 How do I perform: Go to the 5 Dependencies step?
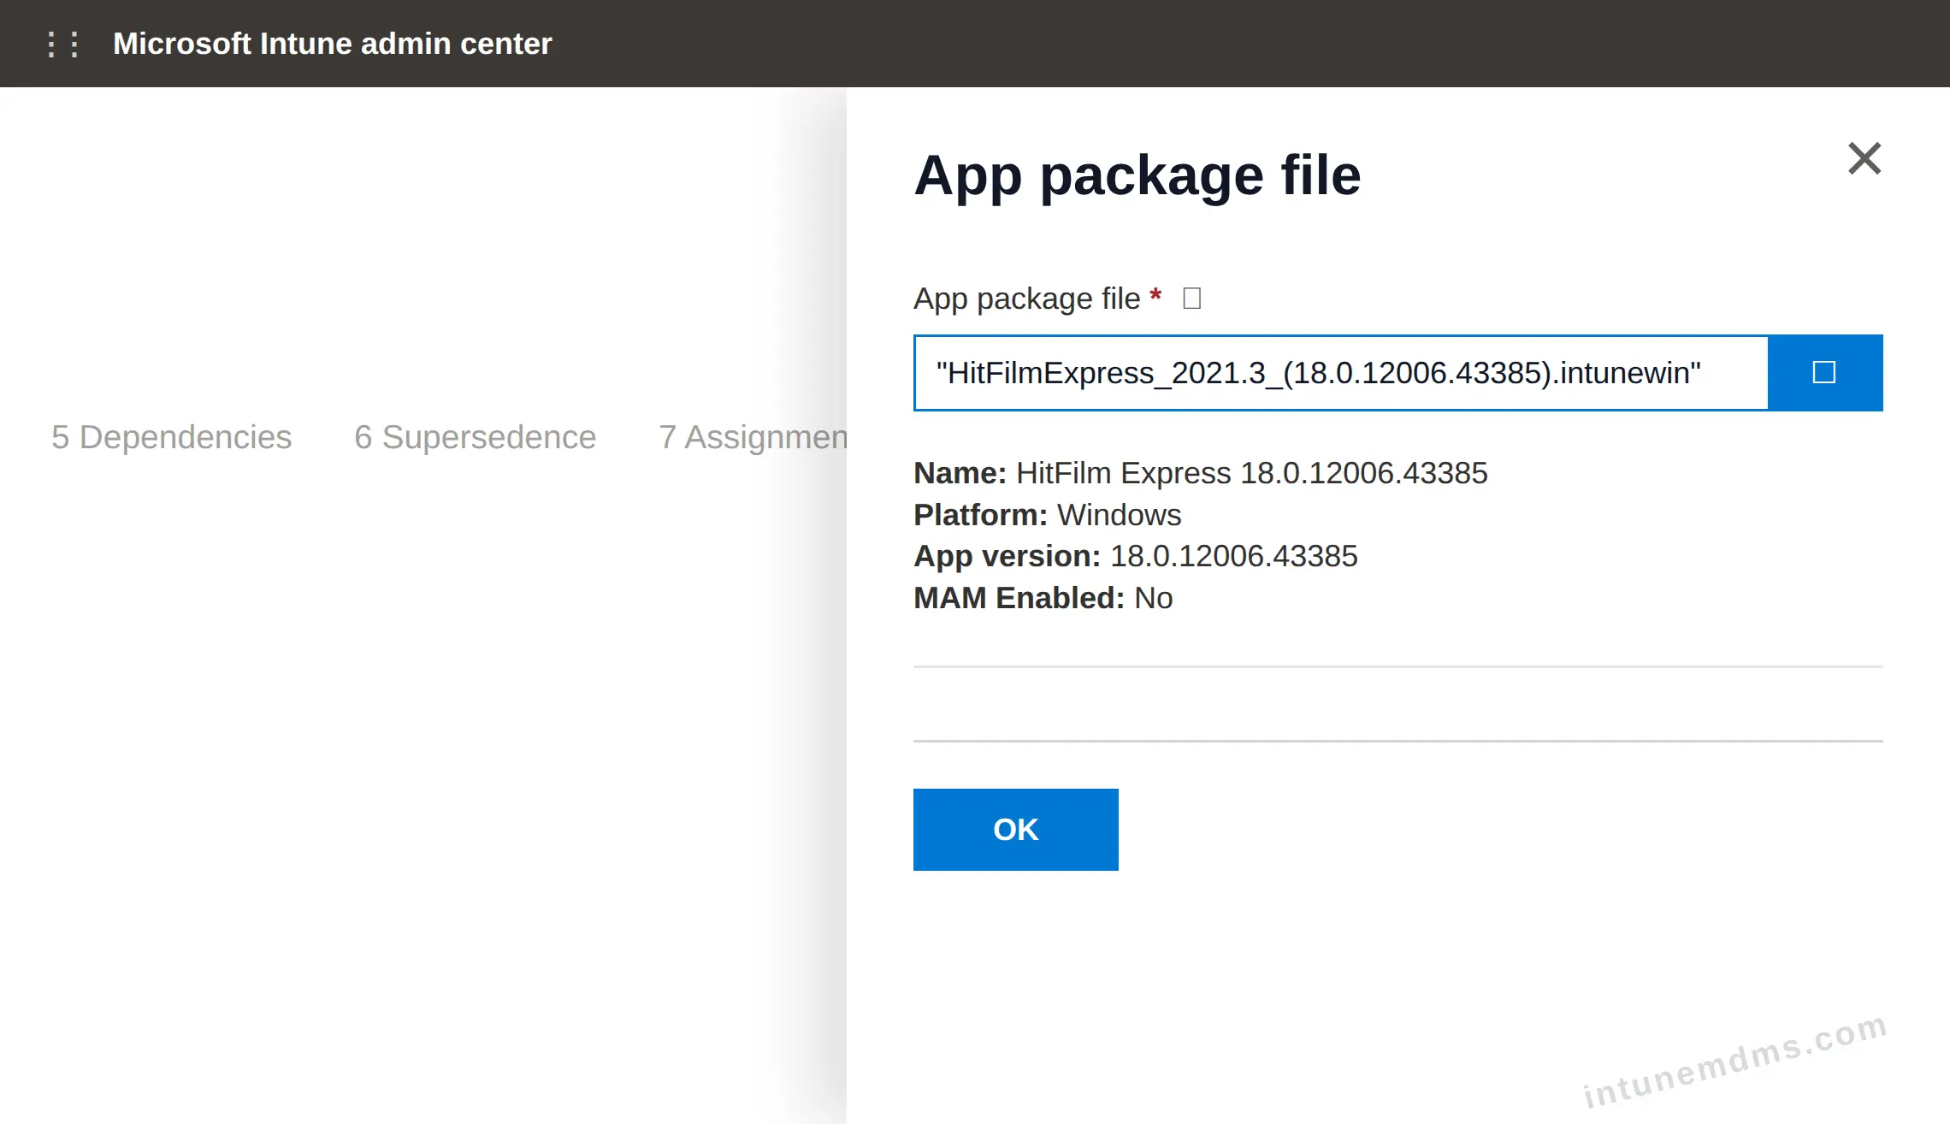point(172,437)
